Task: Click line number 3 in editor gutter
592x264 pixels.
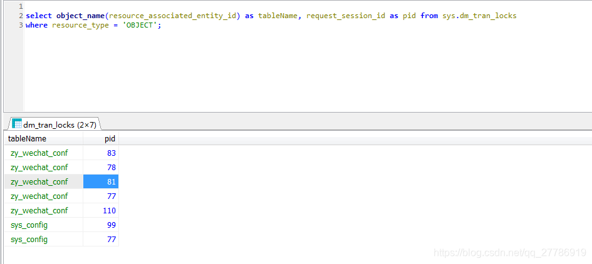Action: (x=21, y=25)
